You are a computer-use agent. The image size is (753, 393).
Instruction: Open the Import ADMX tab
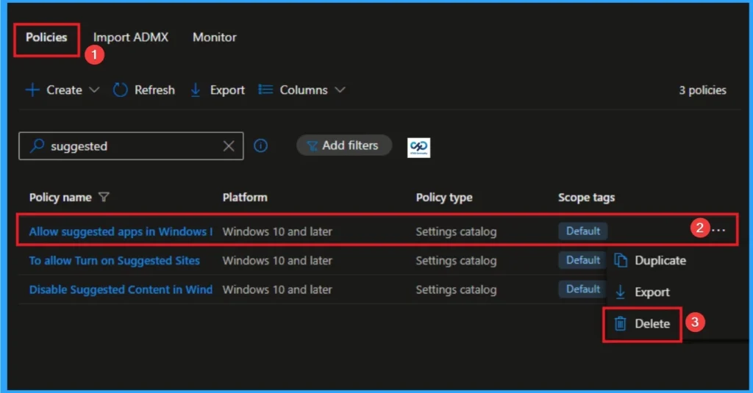[131, 37]
